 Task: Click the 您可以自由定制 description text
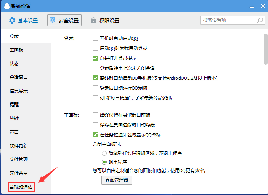[x=149, y=170]
